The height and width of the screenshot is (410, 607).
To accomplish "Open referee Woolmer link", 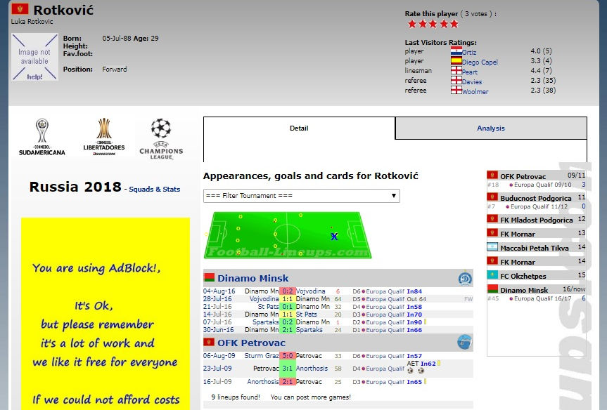I will pos(475,91).
